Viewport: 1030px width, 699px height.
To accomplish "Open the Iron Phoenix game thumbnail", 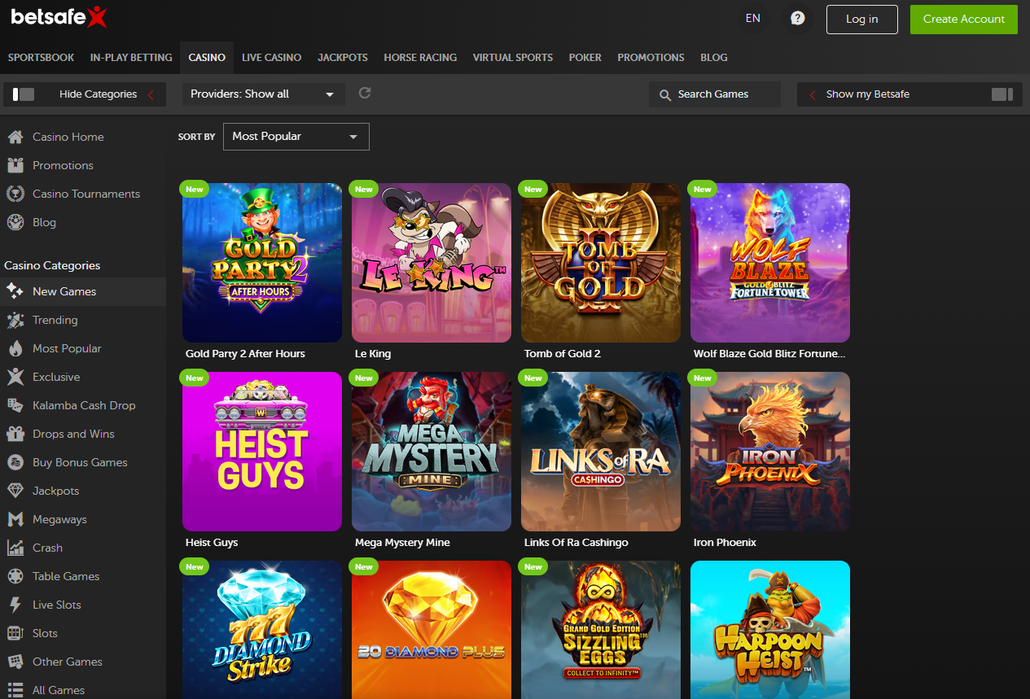I will (x=770, y=452).
